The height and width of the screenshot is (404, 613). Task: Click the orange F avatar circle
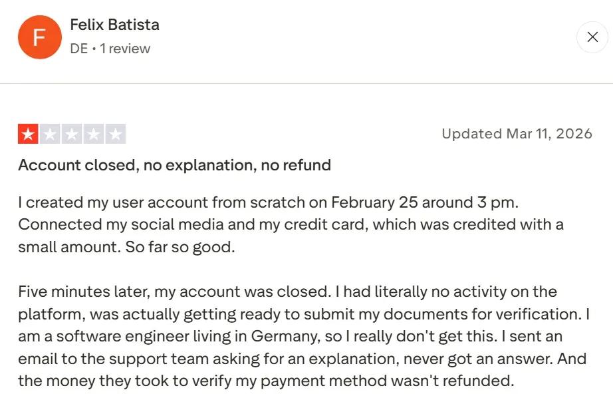[x=40, y=37]
